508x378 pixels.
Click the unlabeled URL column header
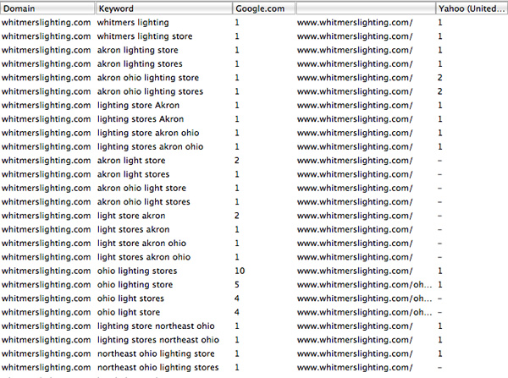(x=366, y=8)
